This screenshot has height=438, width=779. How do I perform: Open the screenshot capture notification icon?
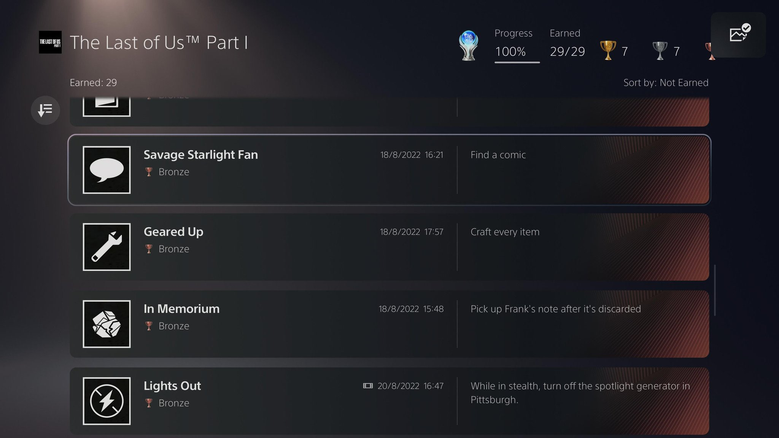coord(738,35)
